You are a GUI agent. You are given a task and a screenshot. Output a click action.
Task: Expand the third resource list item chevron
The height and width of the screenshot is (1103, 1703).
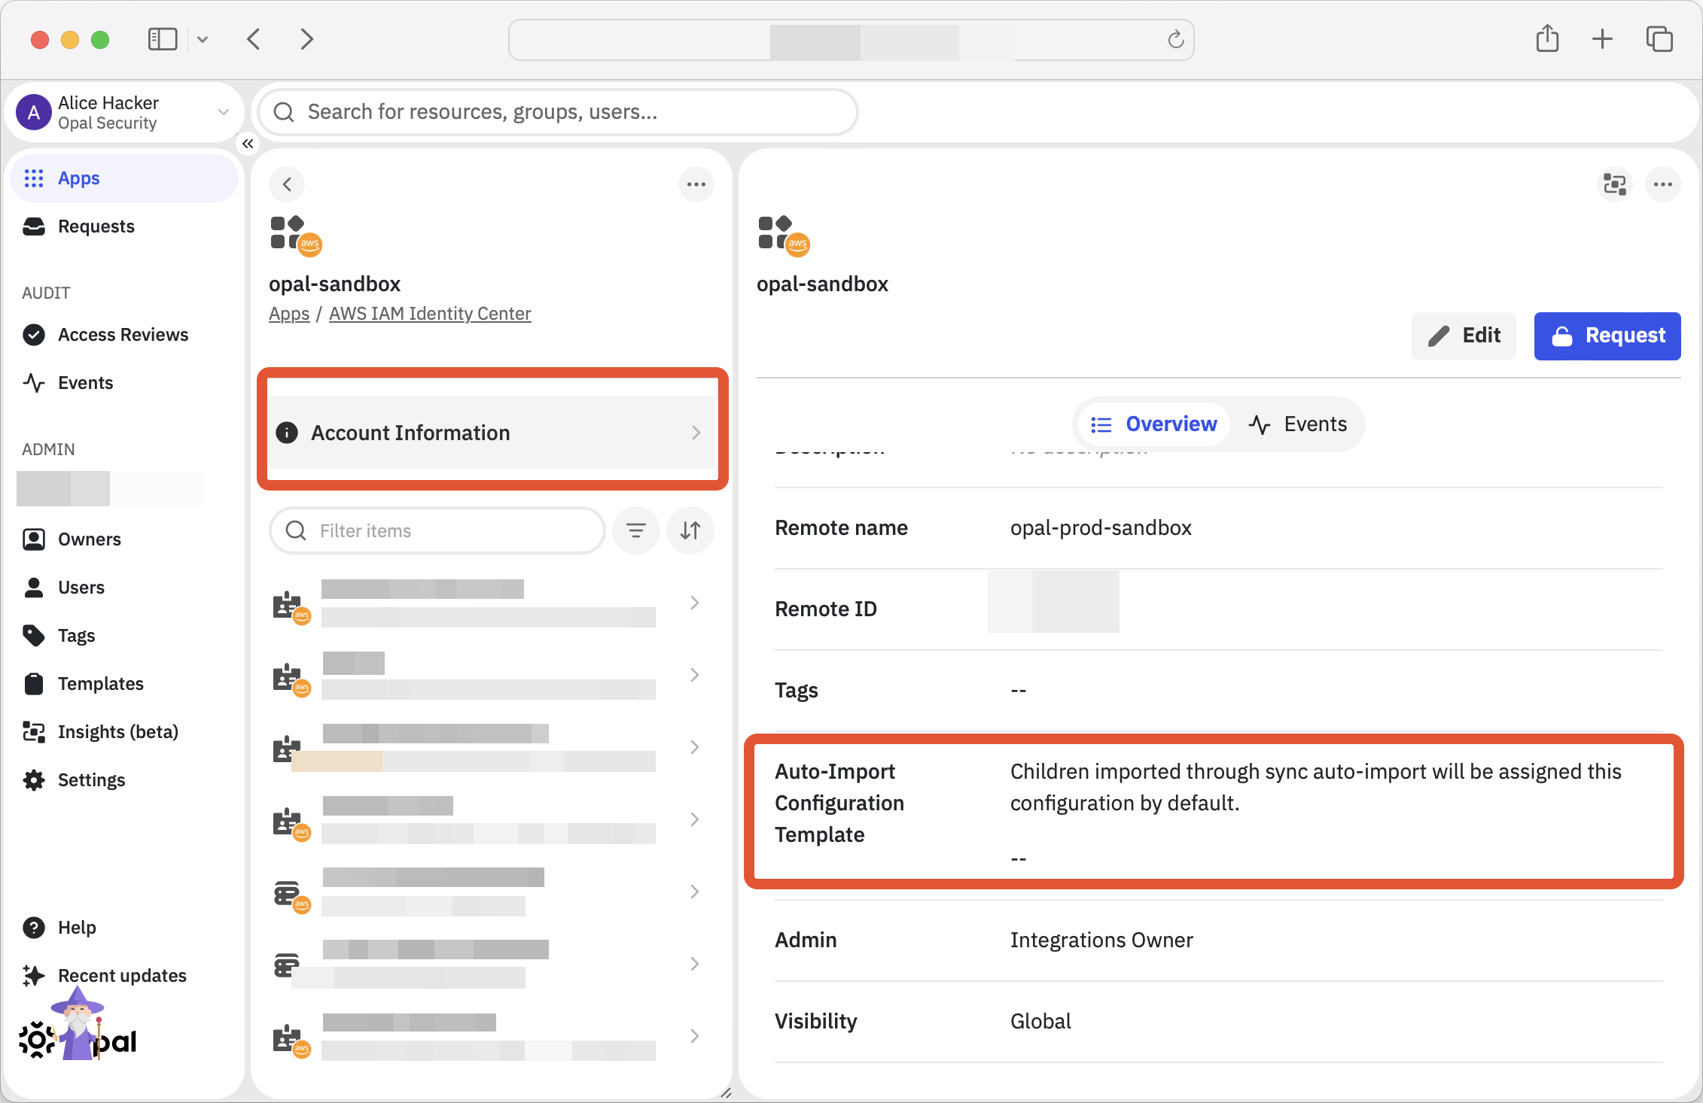tap(695, 747)
